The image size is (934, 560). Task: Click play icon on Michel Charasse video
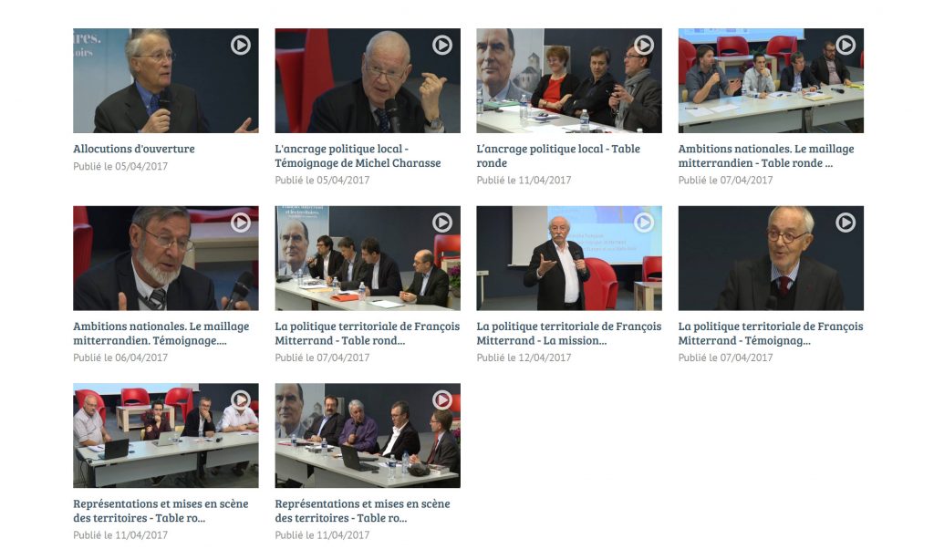coord(442,45)
